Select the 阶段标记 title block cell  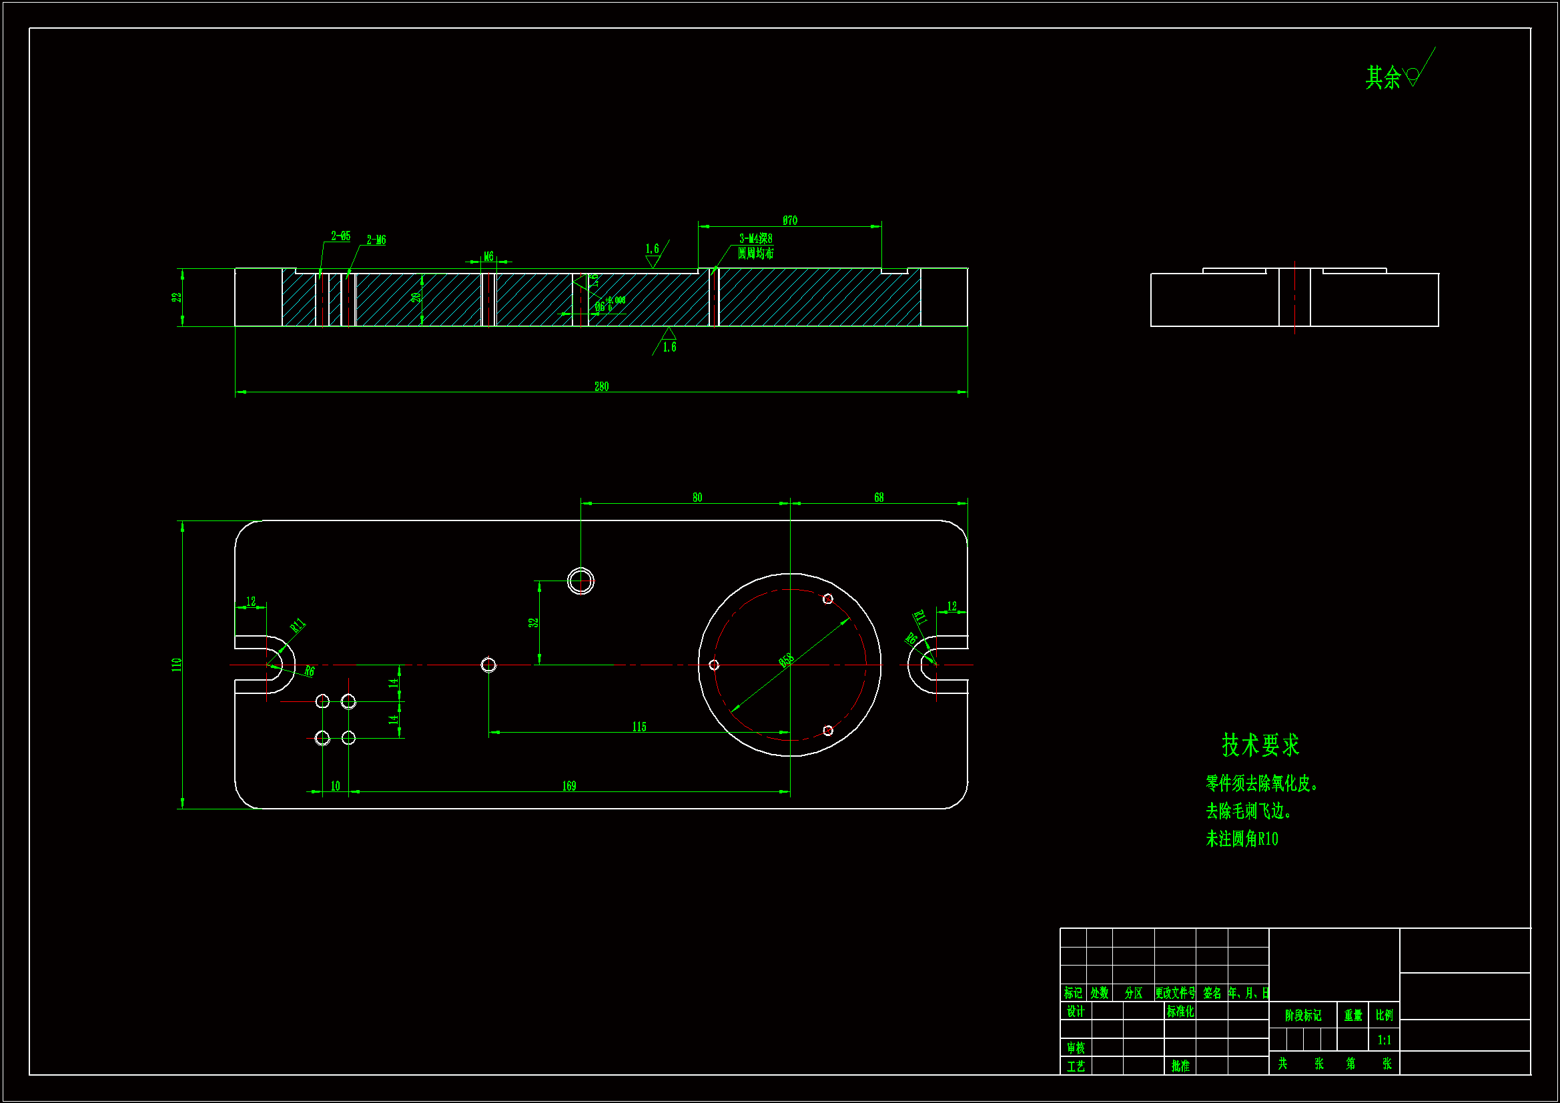[1302, 1016]
